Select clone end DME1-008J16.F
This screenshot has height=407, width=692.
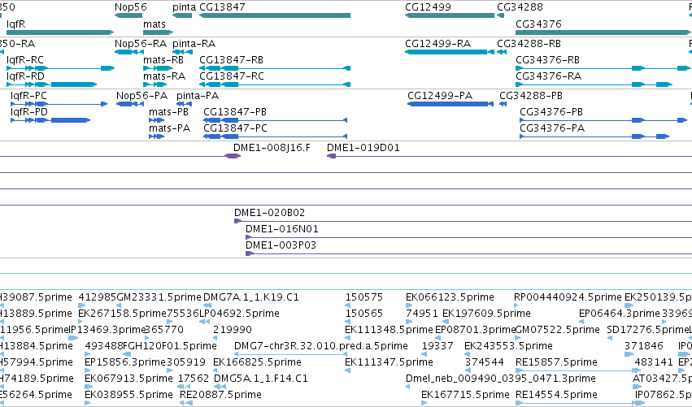coord(233,156)
